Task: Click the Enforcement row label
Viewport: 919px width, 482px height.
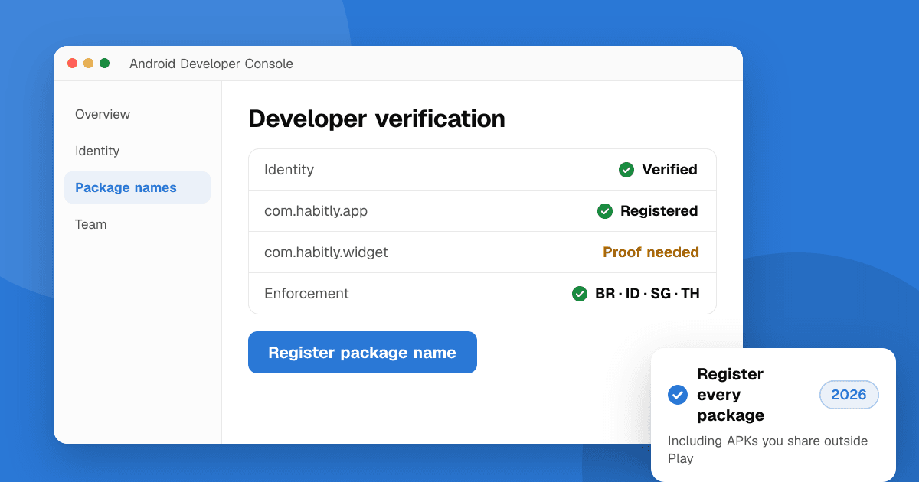Action: (306, 294)
